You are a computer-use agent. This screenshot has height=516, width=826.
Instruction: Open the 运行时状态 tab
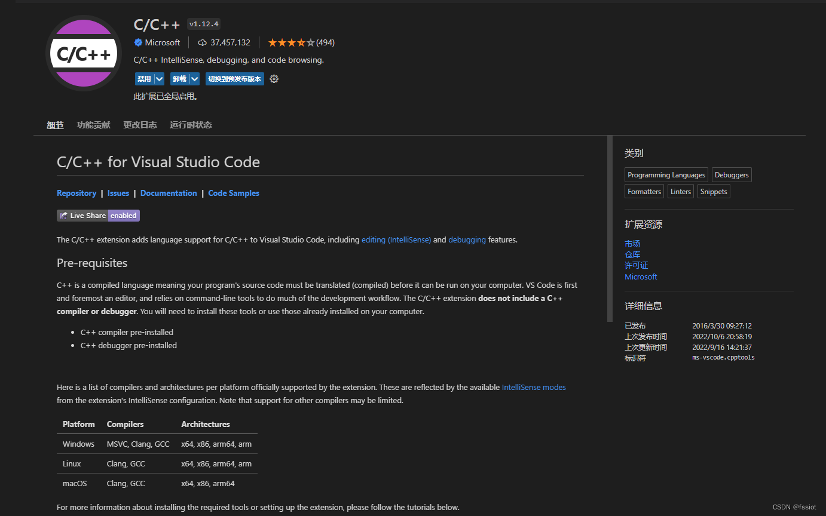191,125
